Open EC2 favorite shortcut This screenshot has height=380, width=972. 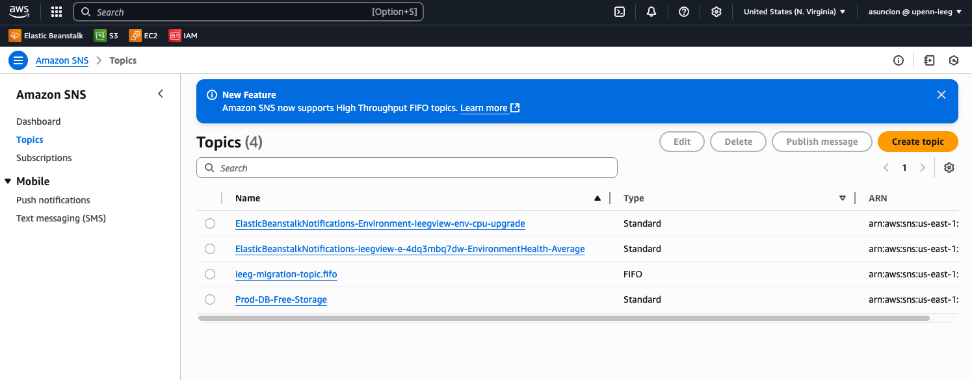pos(144,36)
